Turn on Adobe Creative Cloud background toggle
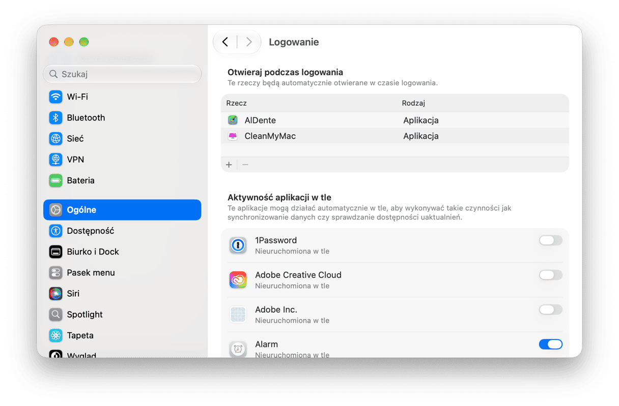Viewport: 619px width, 406px height. pos(551,275)
